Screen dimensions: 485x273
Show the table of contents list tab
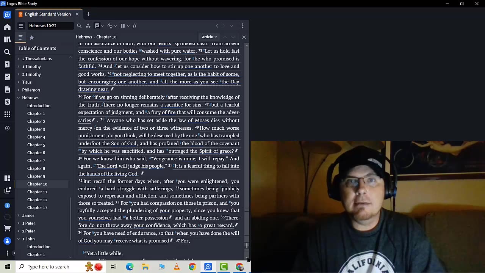pyautogui.click(x=20, y=38)
